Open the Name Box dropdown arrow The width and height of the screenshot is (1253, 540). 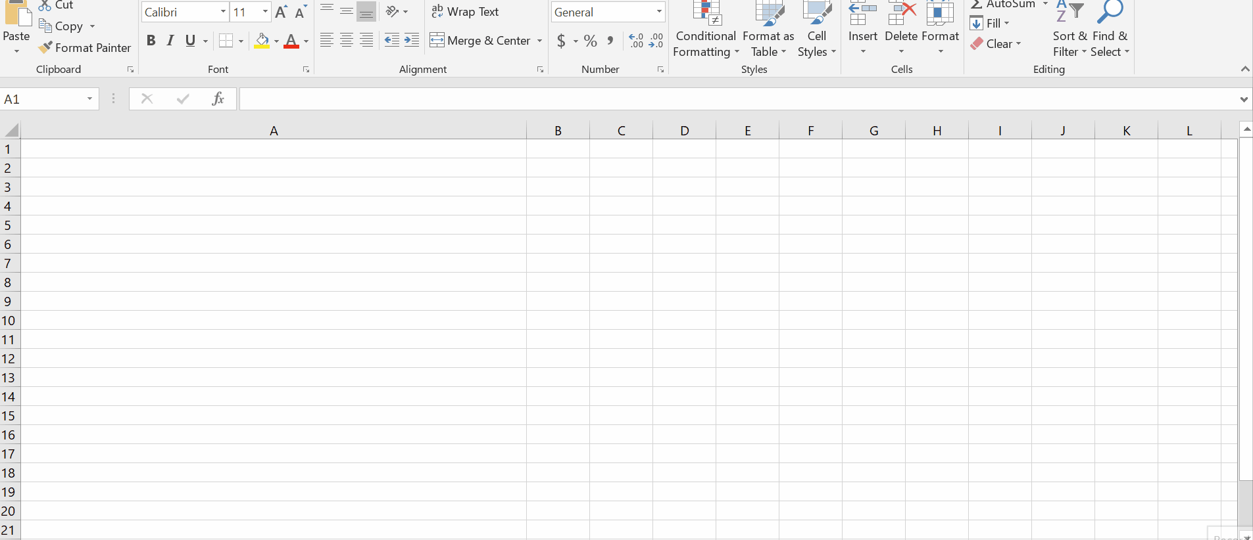point(89,99)
